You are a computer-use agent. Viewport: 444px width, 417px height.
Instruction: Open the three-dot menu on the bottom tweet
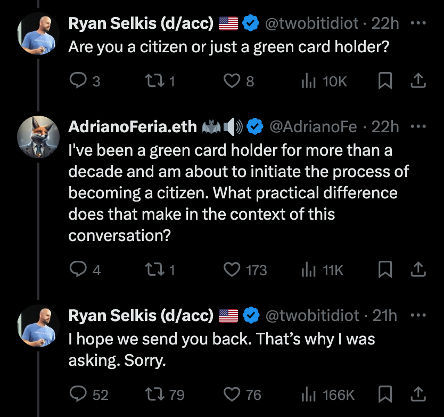click(418, 315)
